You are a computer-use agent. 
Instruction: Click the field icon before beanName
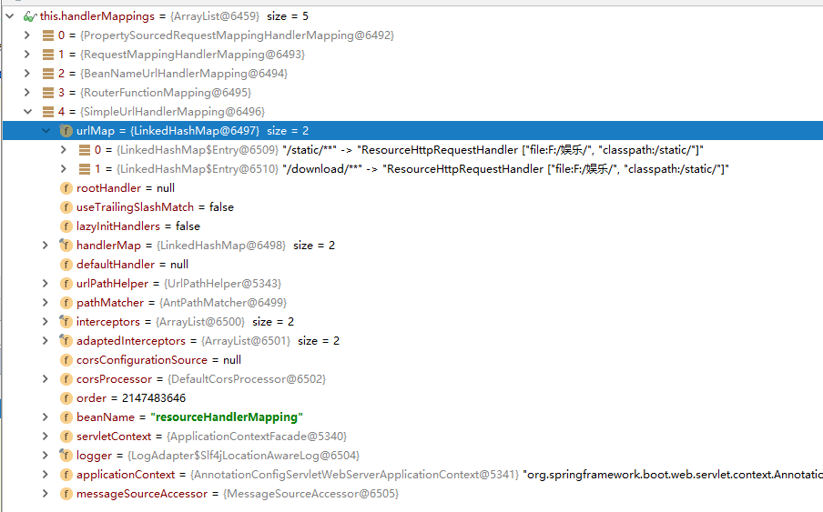(66, 417)
